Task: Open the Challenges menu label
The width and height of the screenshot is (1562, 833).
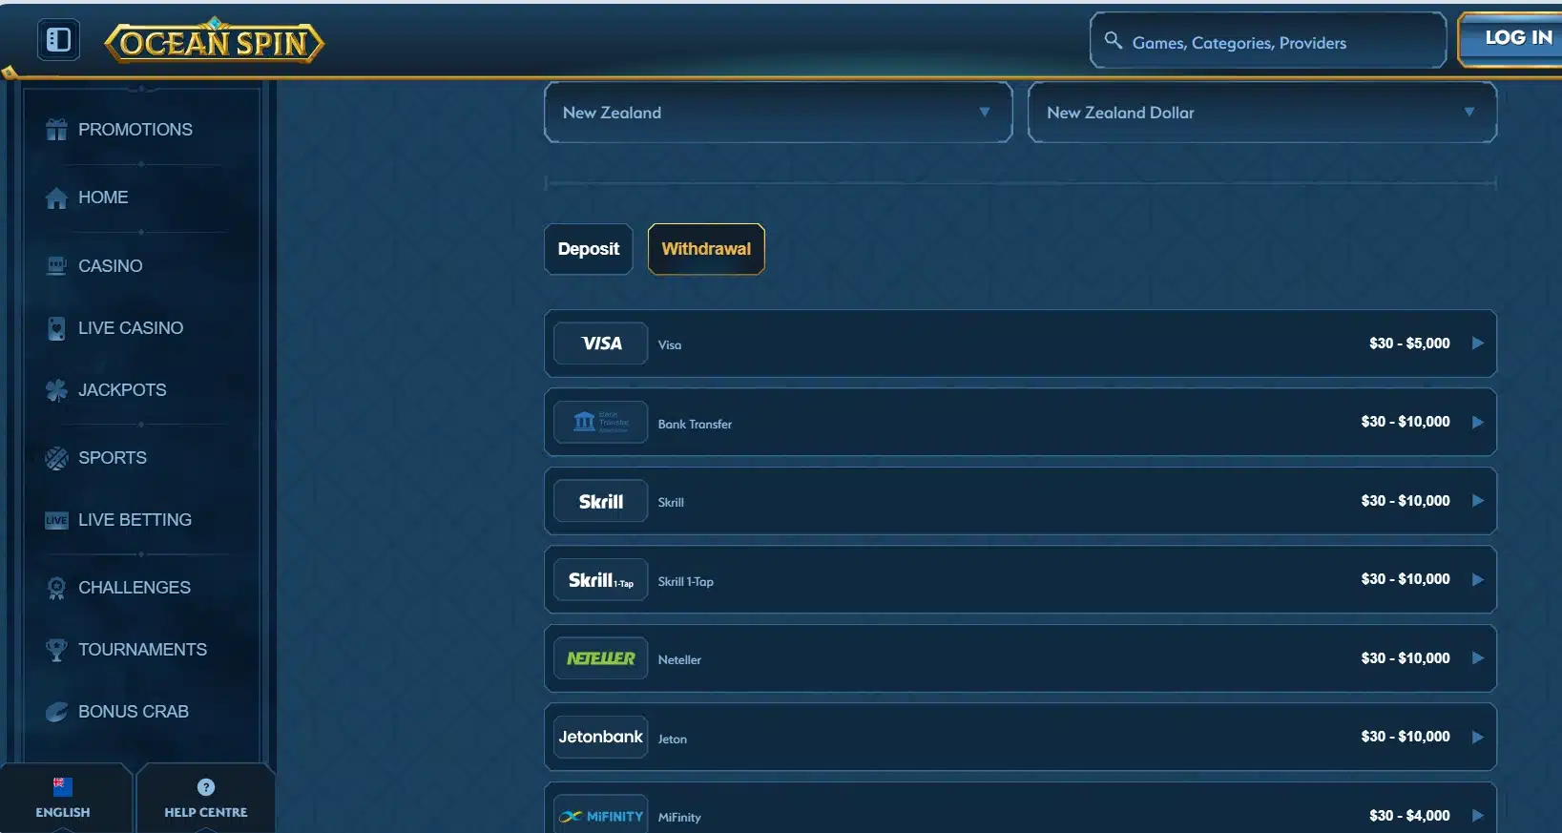Action: (x=135, y=588)
